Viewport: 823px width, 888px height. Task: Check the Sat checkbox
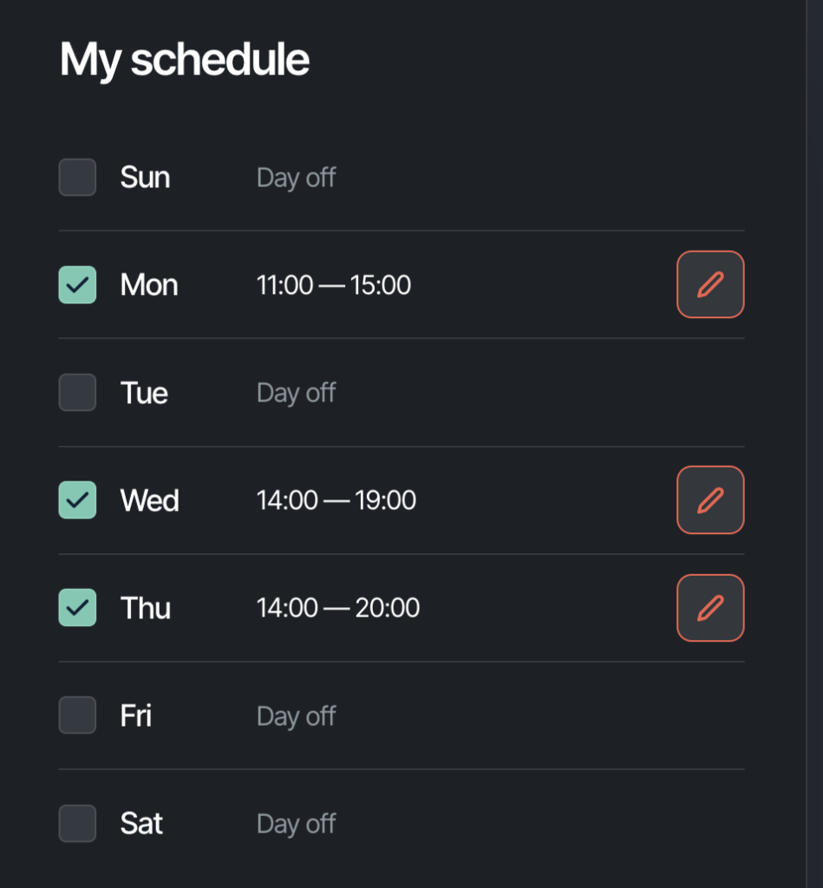pos(77,824)
